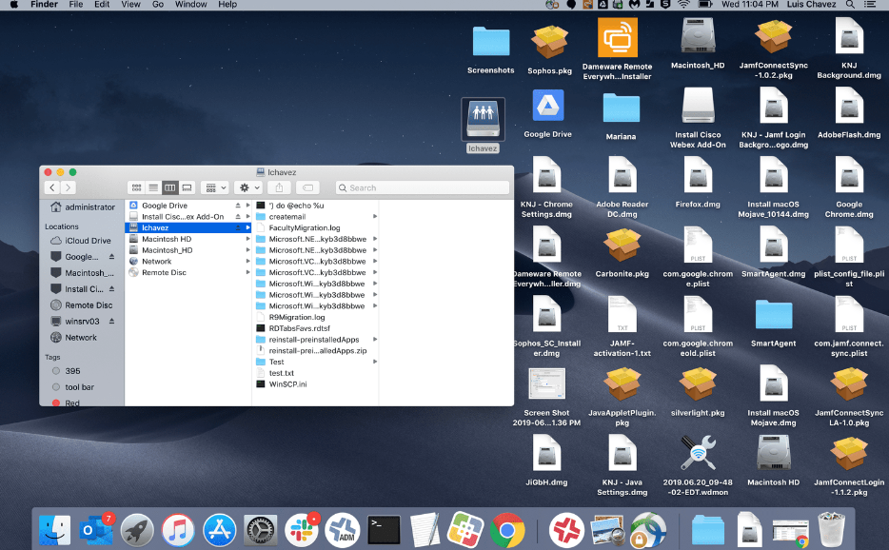Switch Finder to list view
The height and width of the screenshot is (550, 889).
pos(153,187)
